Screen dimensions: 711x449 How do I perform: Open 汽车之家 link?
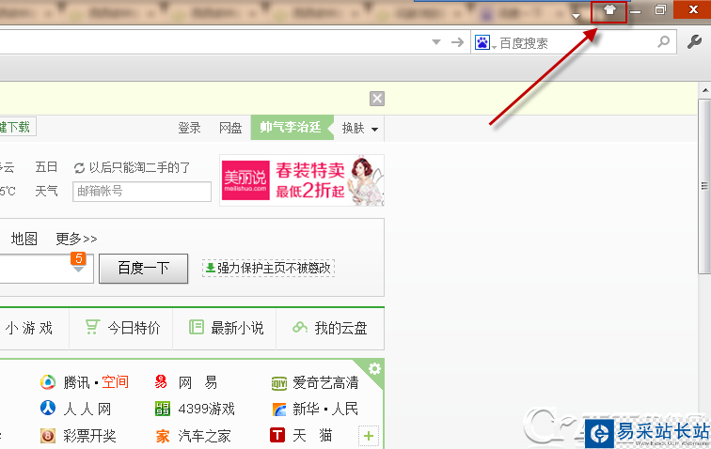pos(204,436)
